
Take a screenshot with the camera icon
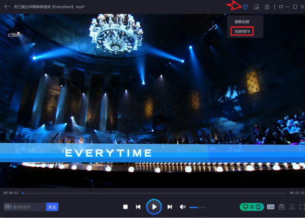281,207
